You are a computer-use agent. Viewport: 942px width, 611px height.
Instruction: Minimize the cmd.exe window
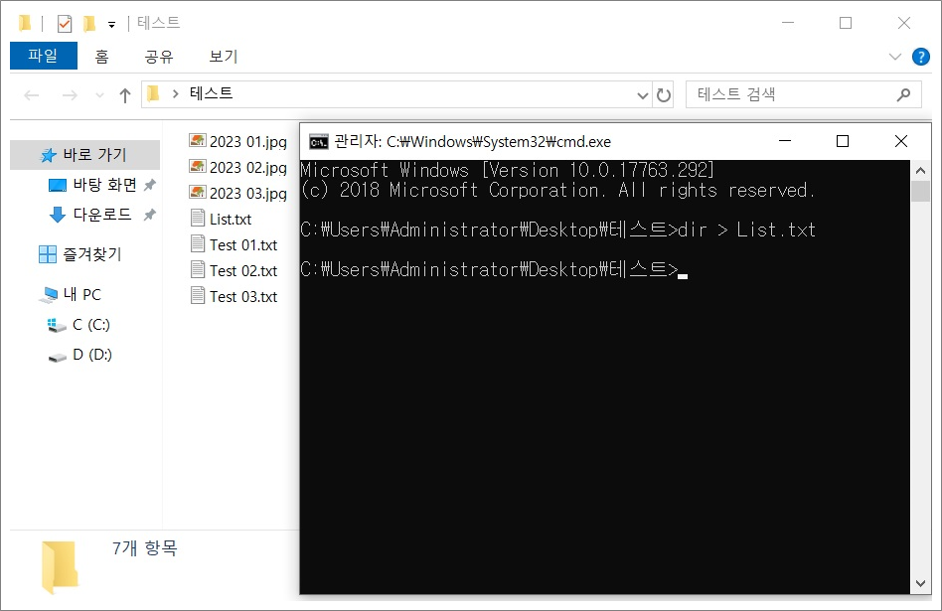tap(785, 141)
